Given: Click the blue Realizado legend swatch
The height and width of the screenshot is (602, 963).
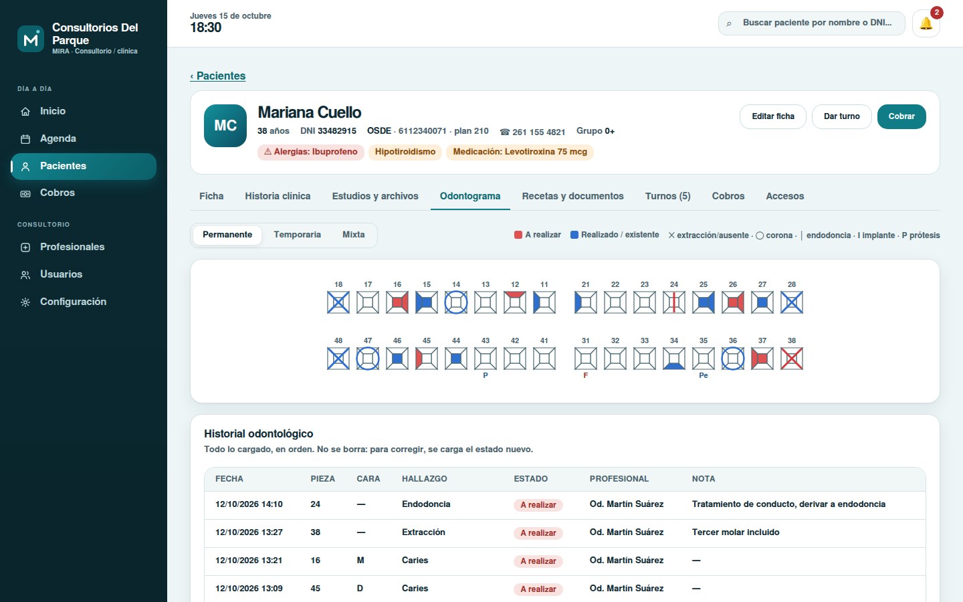Looking at the screenshot, I should pyautogui.click(x=574, y=235).
